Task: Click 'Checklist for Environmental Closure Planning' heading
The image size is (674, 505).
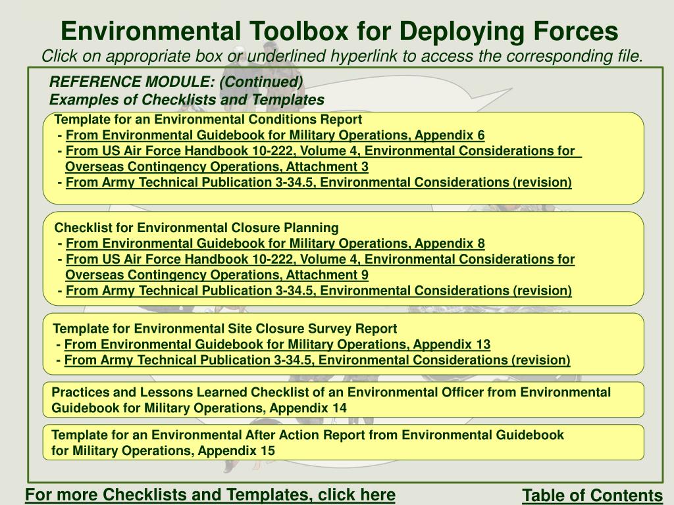Action: coord(196,228)
